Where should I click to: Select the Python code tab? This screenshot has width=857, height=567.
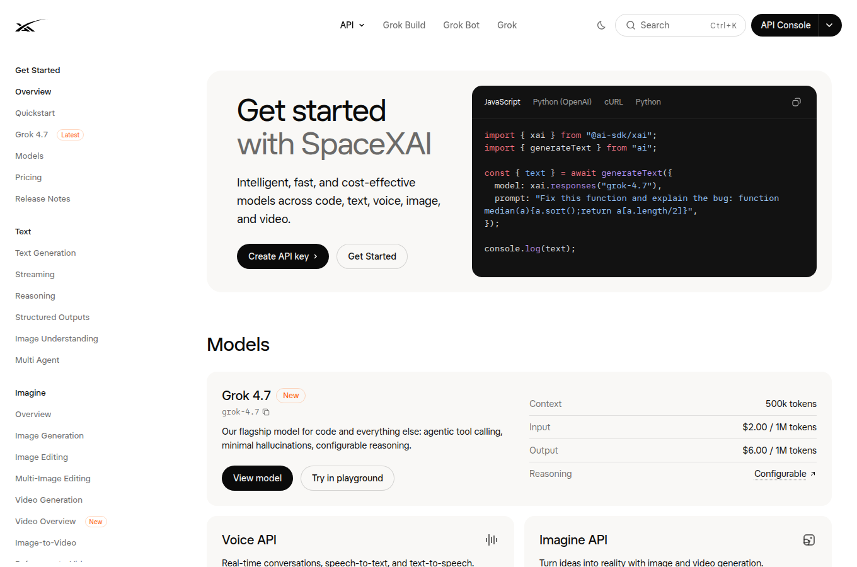coord(648,102)
